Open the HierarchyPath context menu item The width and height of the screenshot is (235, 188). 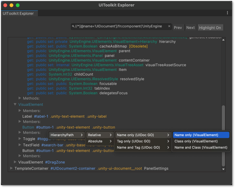click(67, 135)
